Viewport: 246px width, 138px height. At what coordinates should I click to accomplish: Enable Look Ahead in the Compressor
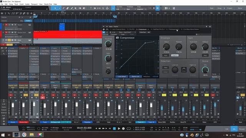pyautogui.click(x=122, y=77)
